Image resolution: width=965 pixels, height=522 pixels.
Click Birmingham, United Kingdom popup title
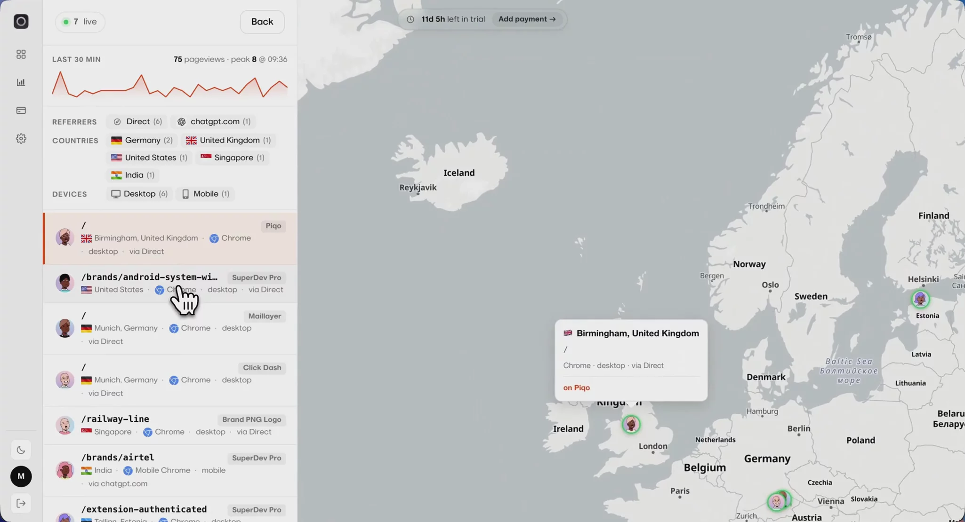[637, 333]
